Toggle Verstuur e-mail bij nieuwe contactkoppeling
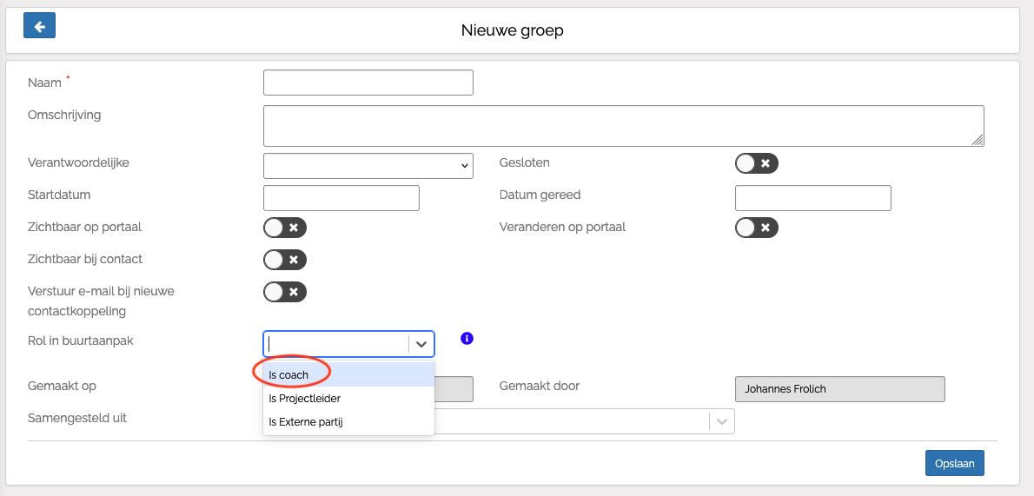1034x496 pixels. pyautogui.click(x=284, y=292)
